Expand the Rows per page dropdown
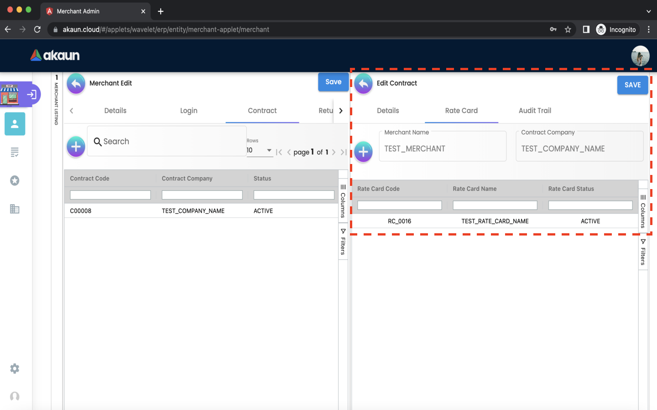 (x=260, y=150)
